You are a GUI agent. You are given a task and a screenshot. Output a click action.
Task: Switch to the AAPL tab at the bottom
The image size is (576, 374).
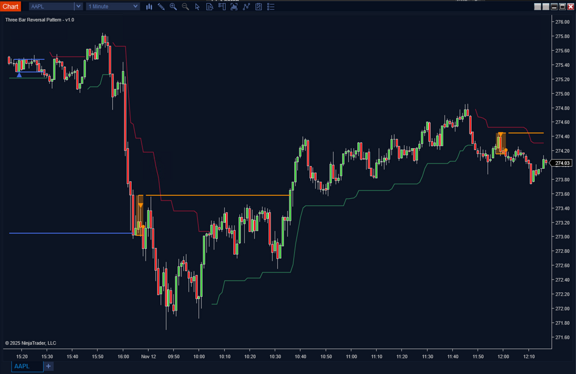pos(24,366)
